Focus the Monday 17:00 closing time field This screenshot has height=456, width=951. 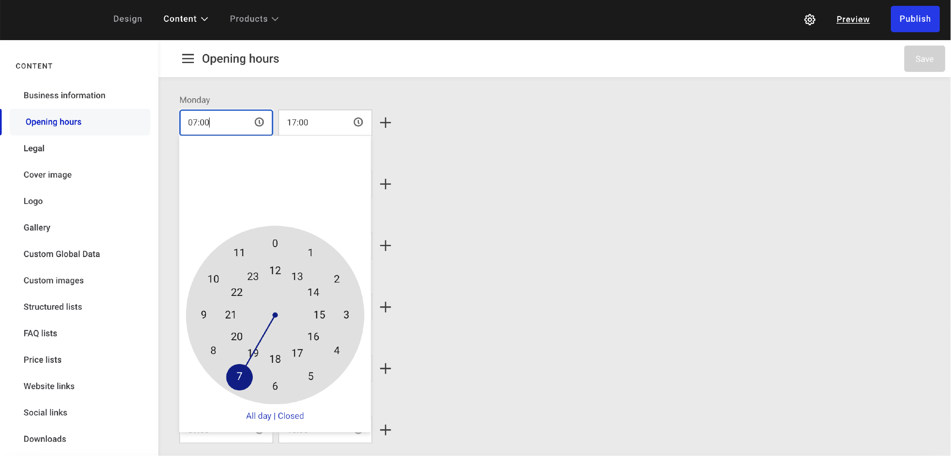(x=325, y=122)
